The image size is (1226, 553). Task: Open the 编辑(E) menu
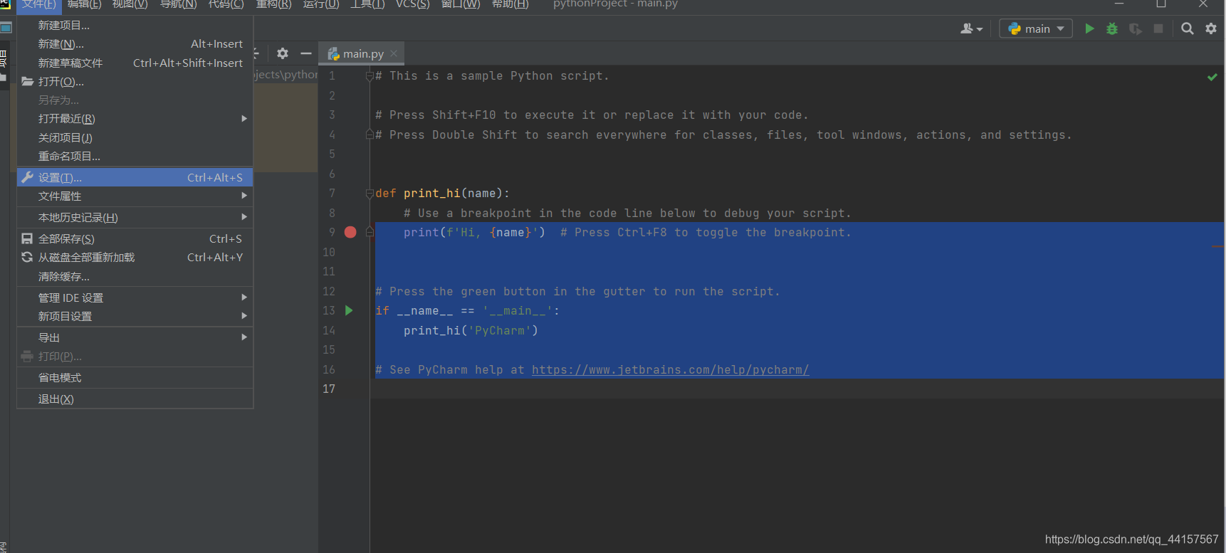[x=84, y=4]
